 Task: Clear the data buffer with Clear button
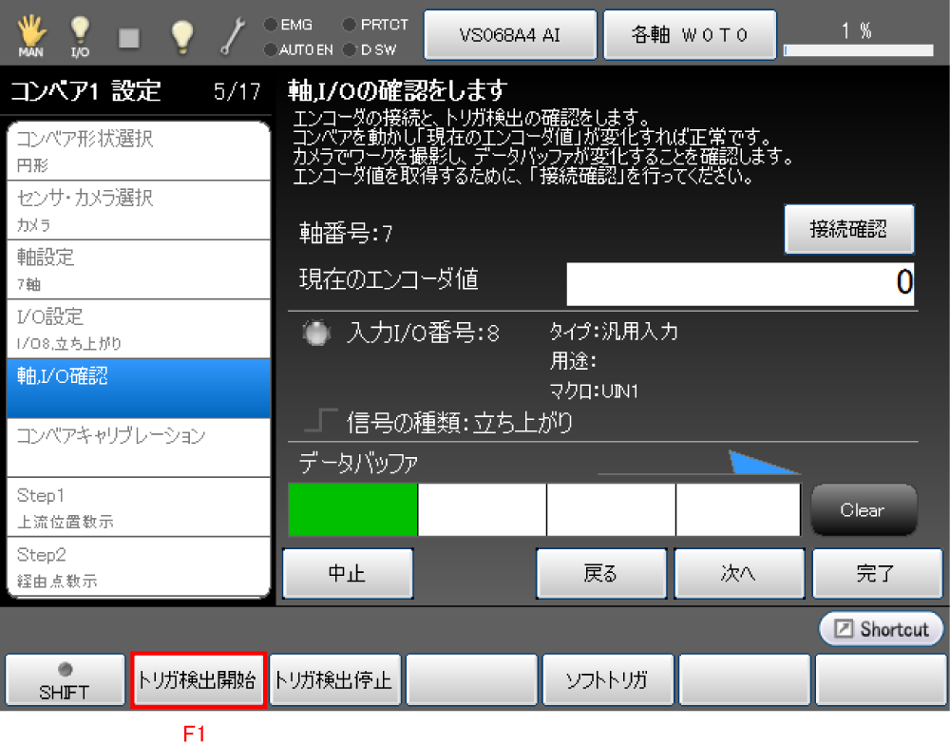(x=863, y=510)
